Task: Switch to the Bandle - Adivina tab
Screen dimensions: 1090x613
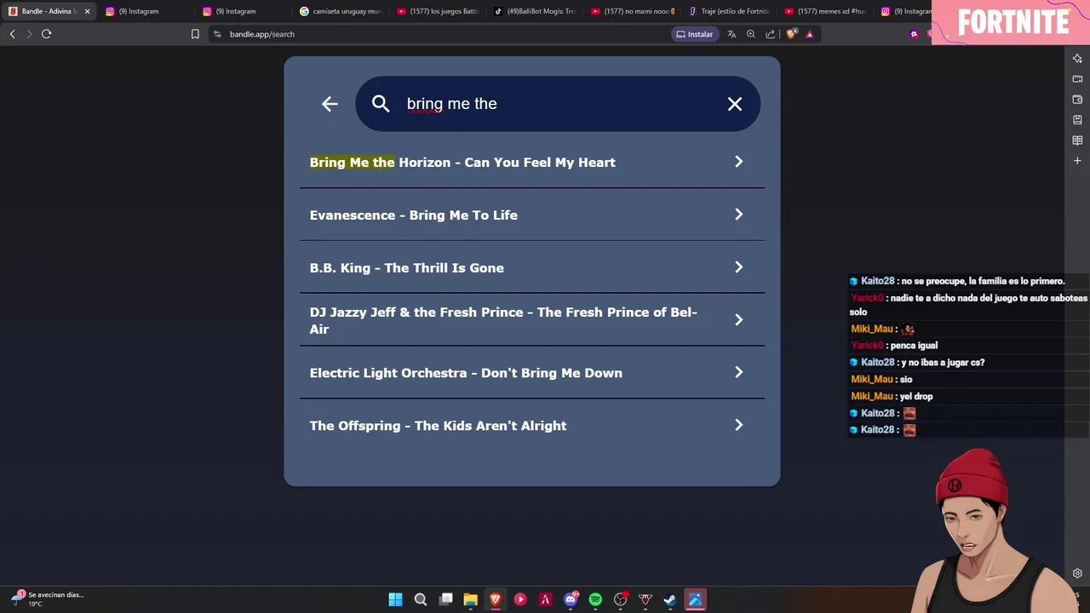Action: (49, 11)
